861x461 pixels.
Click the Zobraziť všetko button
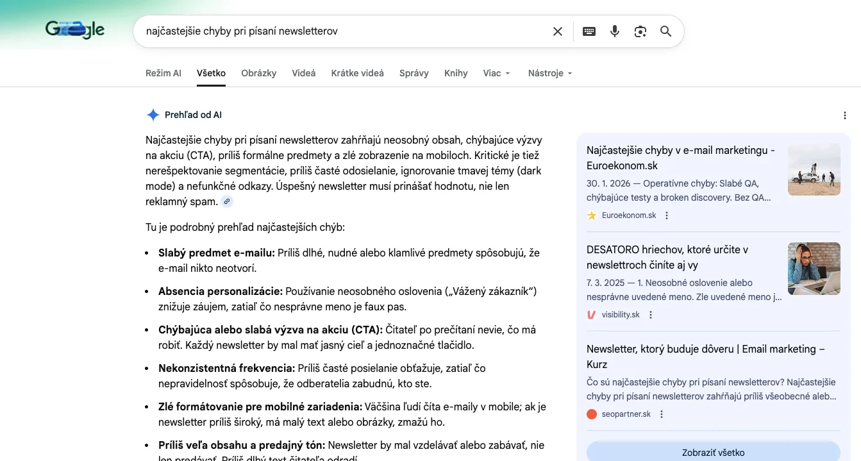pyautogui.click(x=713, y=452)
